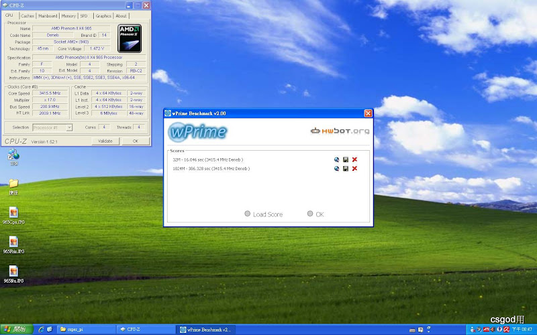Open the yellow folder desktop icon
The height and width of the screenshot is (335, 537).
[x=13, y=183]
